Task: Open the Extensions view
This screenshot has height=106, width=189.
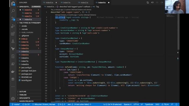Action: [x=13, y=34]
